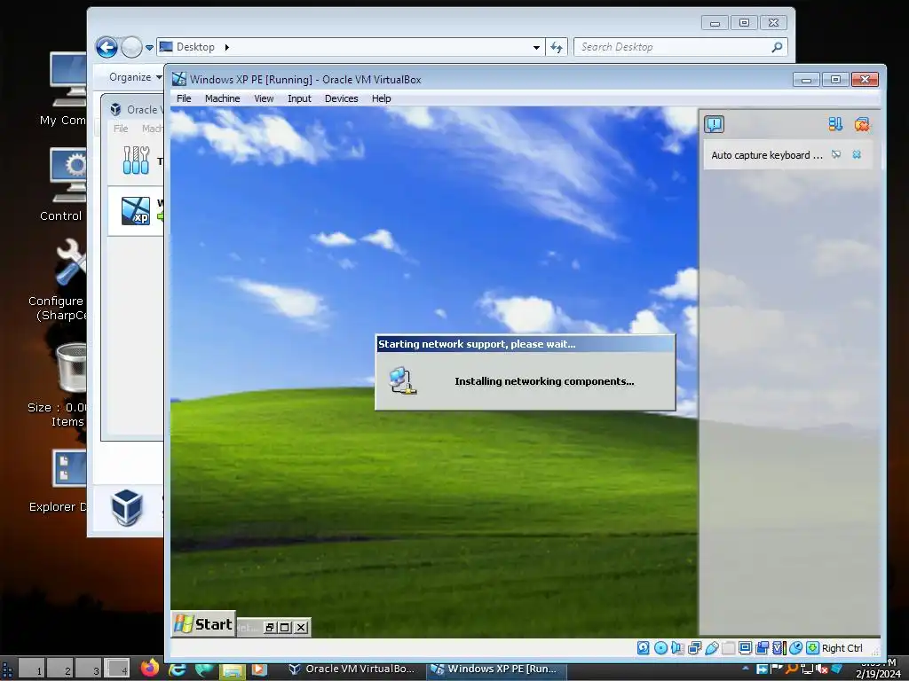Click the mouse integration status icon
The width and height of the screenshot is (909, 681).
(795, 648)
